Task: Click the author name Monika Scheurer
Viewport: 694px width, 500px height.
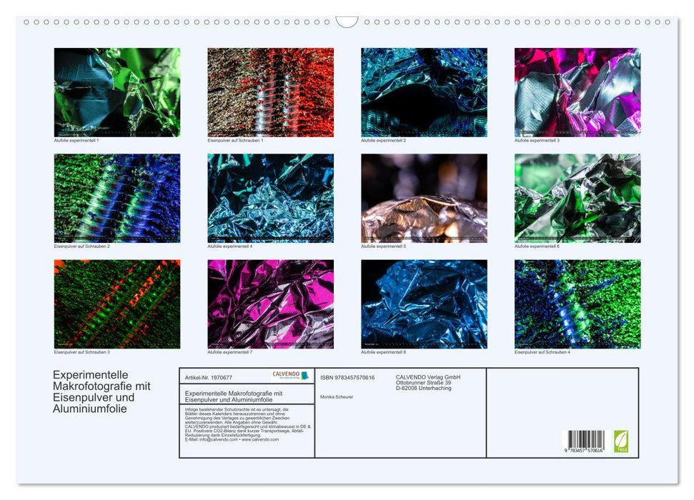Action: (x=337, y=396)
